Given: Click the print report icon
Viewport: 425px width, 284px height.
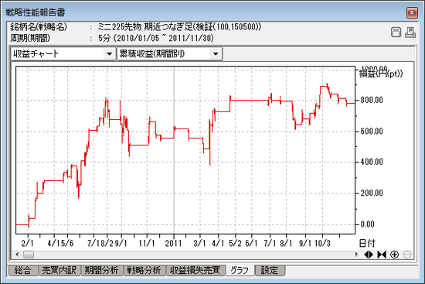Looking at the screenshot, I should (x=410, y=33).
